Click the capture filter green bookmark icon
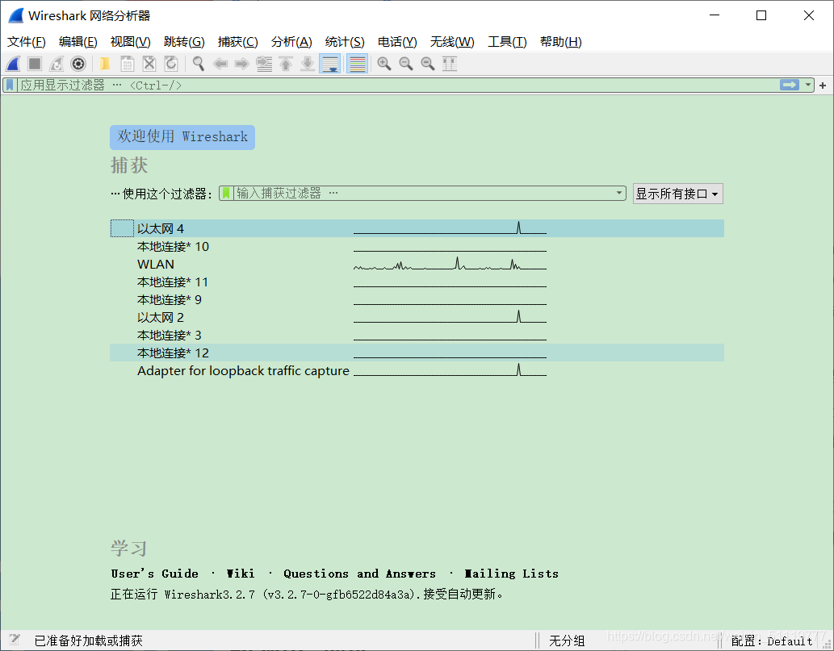834x651 pixels. click(227, 193)
